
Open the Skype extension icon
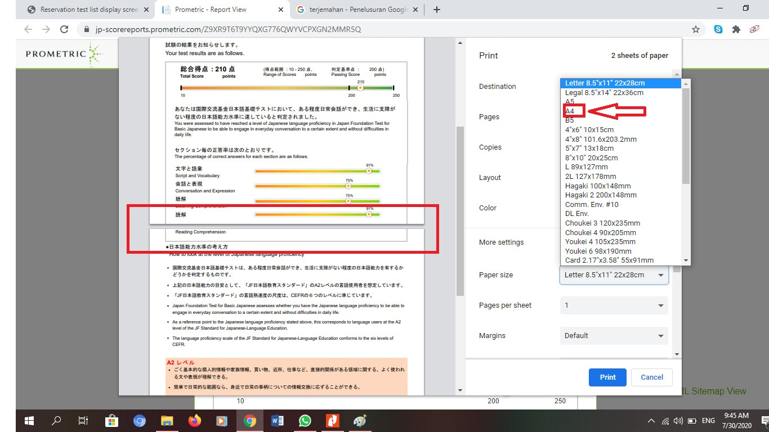pyautogui.click(x=718, y=29)
